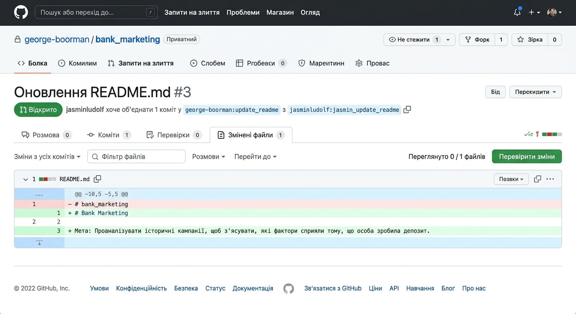Open the "Зміни з усіх комітів" dropdown
The width and height of the screenshot is (576, 314).
click(47, 157)
